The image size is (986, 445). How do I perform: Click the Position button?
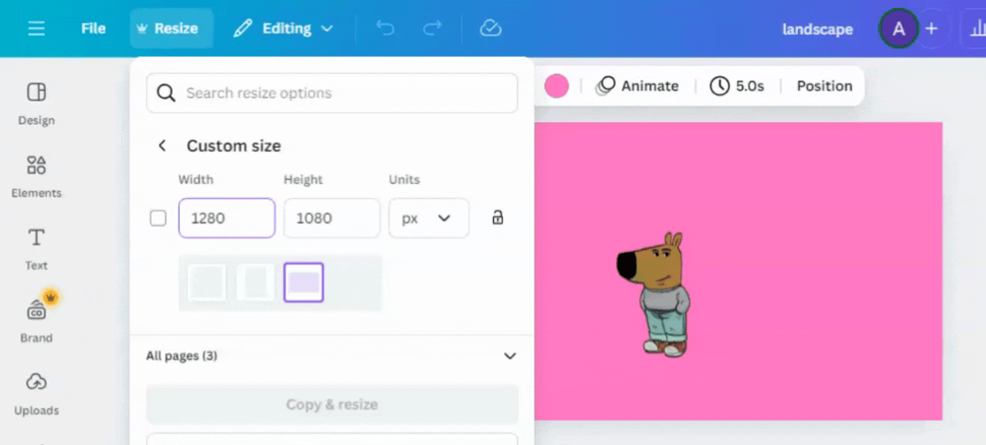click(x=824, y=86)
